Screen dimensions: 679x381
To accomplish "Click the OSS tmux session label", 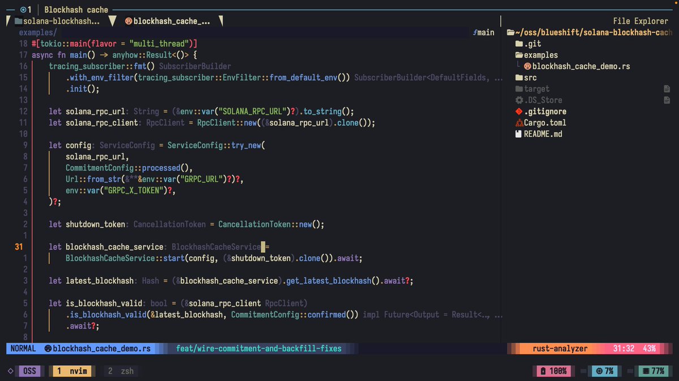I will point(29,371).
